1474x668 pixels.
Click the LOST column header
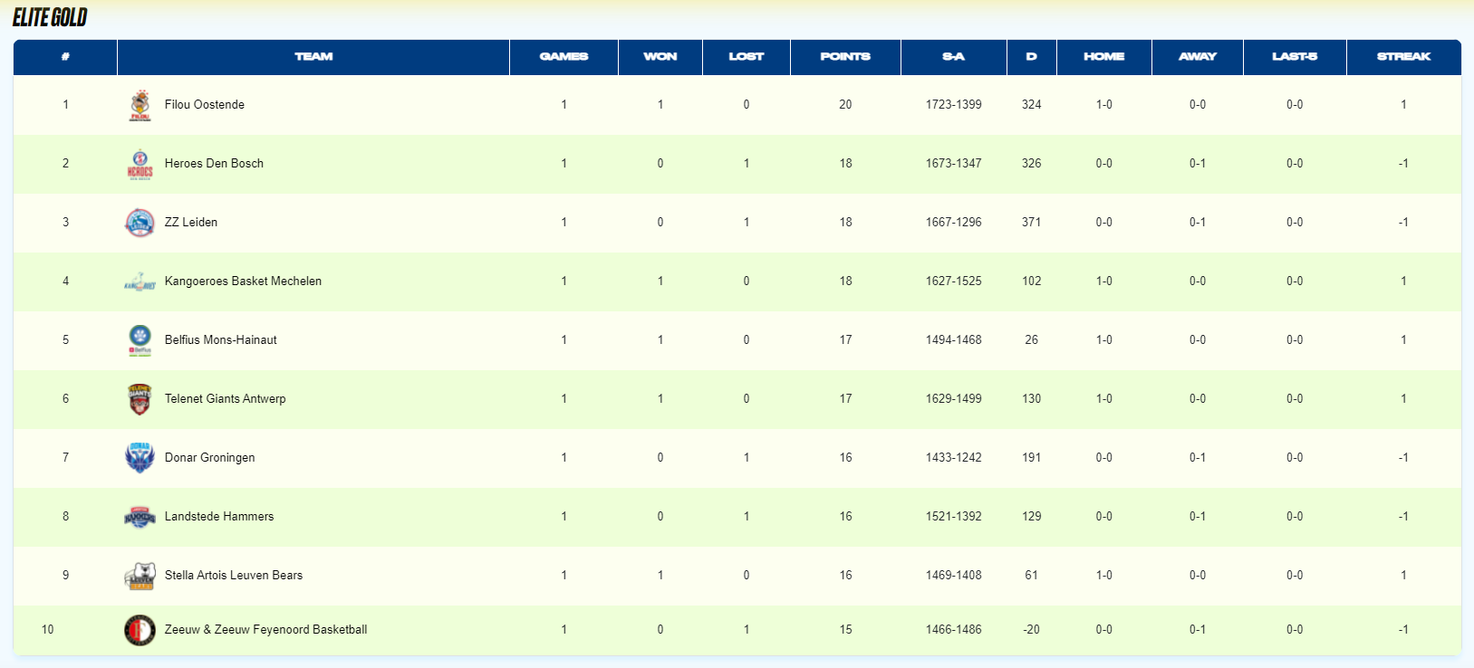click(747, 57)
